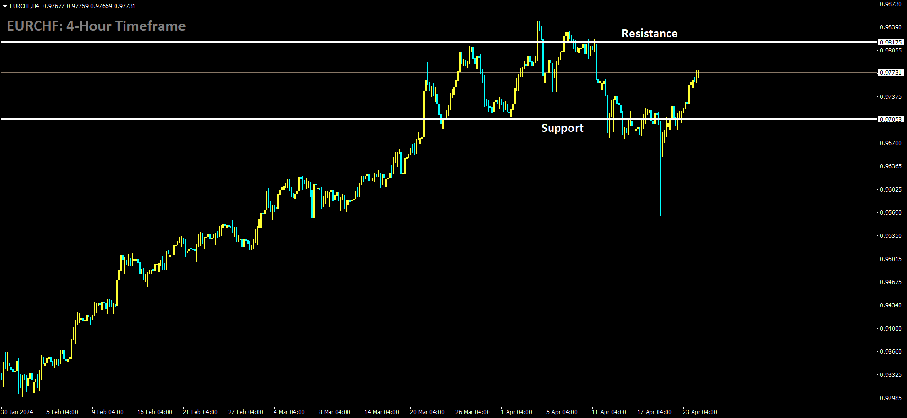Click the 30 Jan 2024 date label
The width and height of the screenshot is (907, 418).
point(17,412)
